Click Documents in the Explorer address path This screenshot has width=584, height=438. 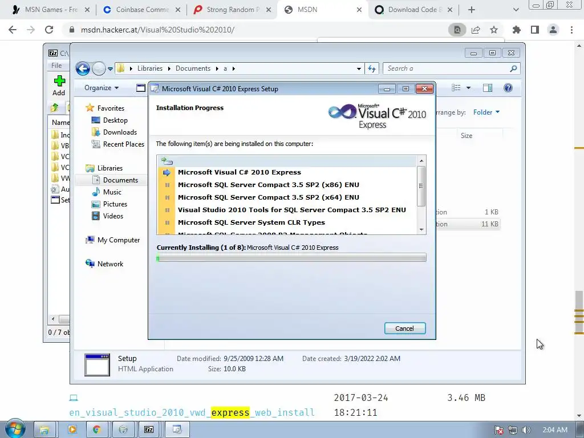(193, 68)
